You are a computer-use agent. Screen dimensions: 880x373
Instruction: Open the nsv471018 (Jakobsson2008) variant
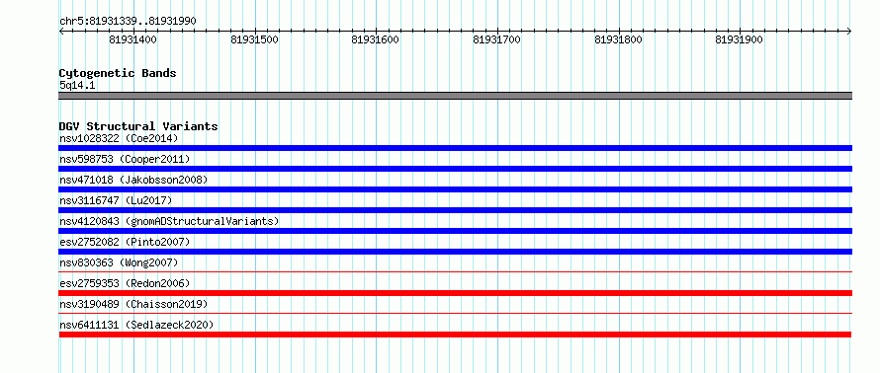pos(133,180)
